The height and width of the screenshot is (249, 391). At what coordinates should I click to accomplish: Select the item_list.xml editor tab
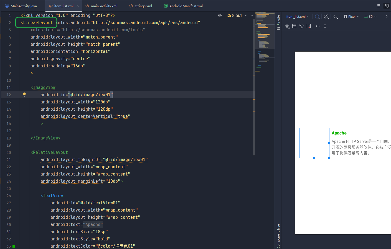point(61,6)
